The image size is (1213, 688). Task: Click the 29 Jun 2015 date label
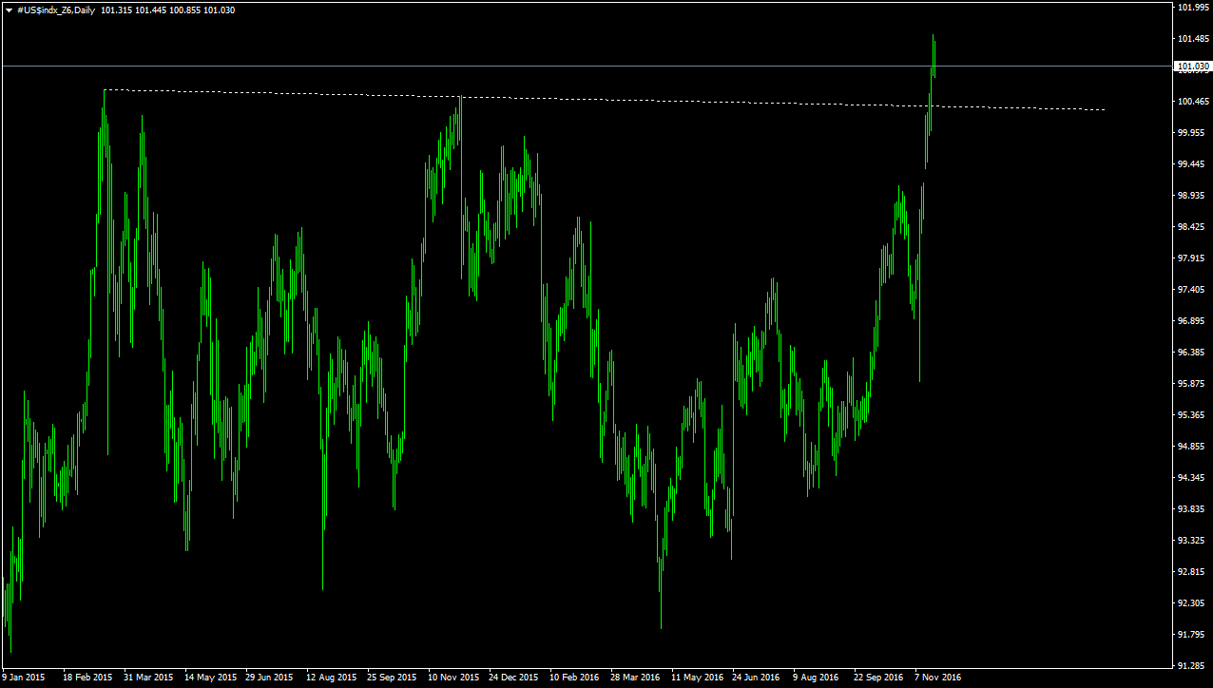[269, 678]
